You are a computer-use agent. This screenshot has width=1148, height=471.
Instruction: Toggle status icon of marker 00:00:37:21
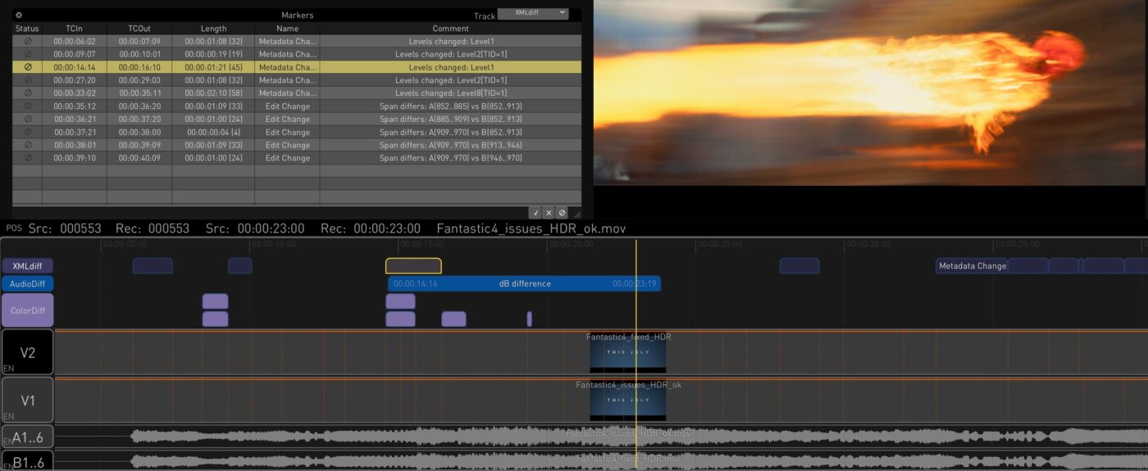(x=27, y=132)
